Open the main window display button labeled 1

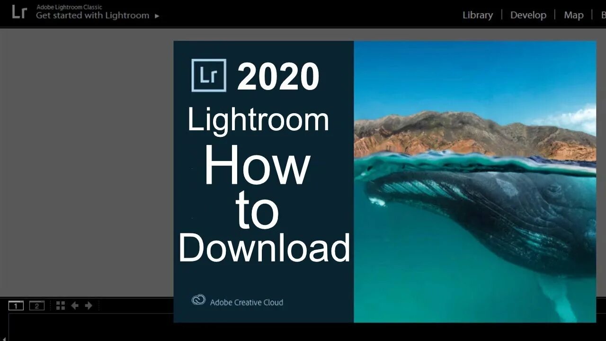point(16,306)
